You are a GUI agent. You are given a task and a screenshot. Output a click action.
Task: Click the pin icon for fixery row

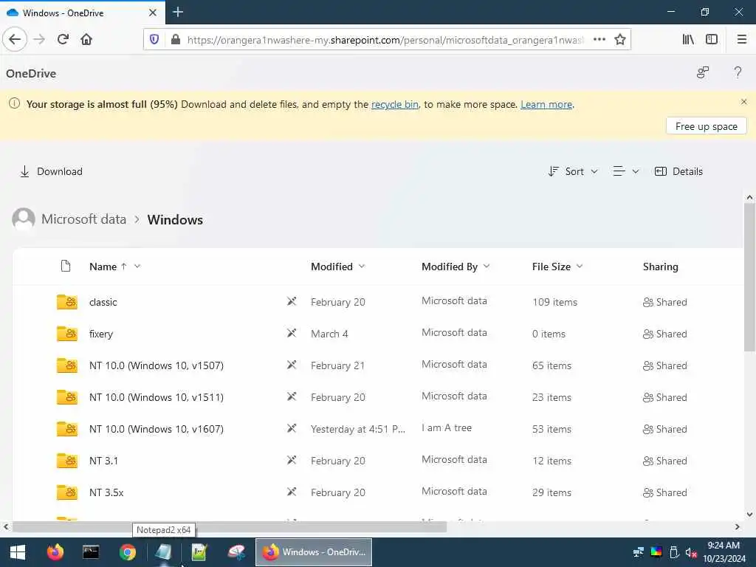[x=292, y=333]
